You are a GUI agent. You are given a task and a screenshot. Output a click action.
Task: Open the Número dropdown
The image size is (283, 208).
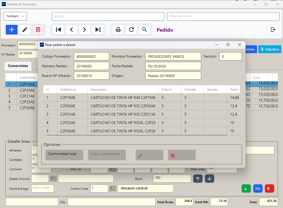click(x=15, y=16)
